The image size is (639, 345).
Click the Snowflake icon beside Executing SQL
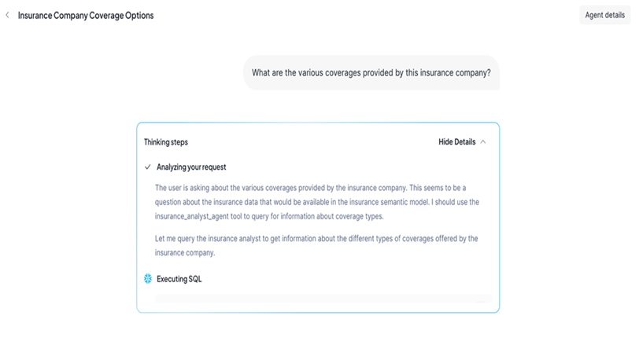tap(148, 278)
